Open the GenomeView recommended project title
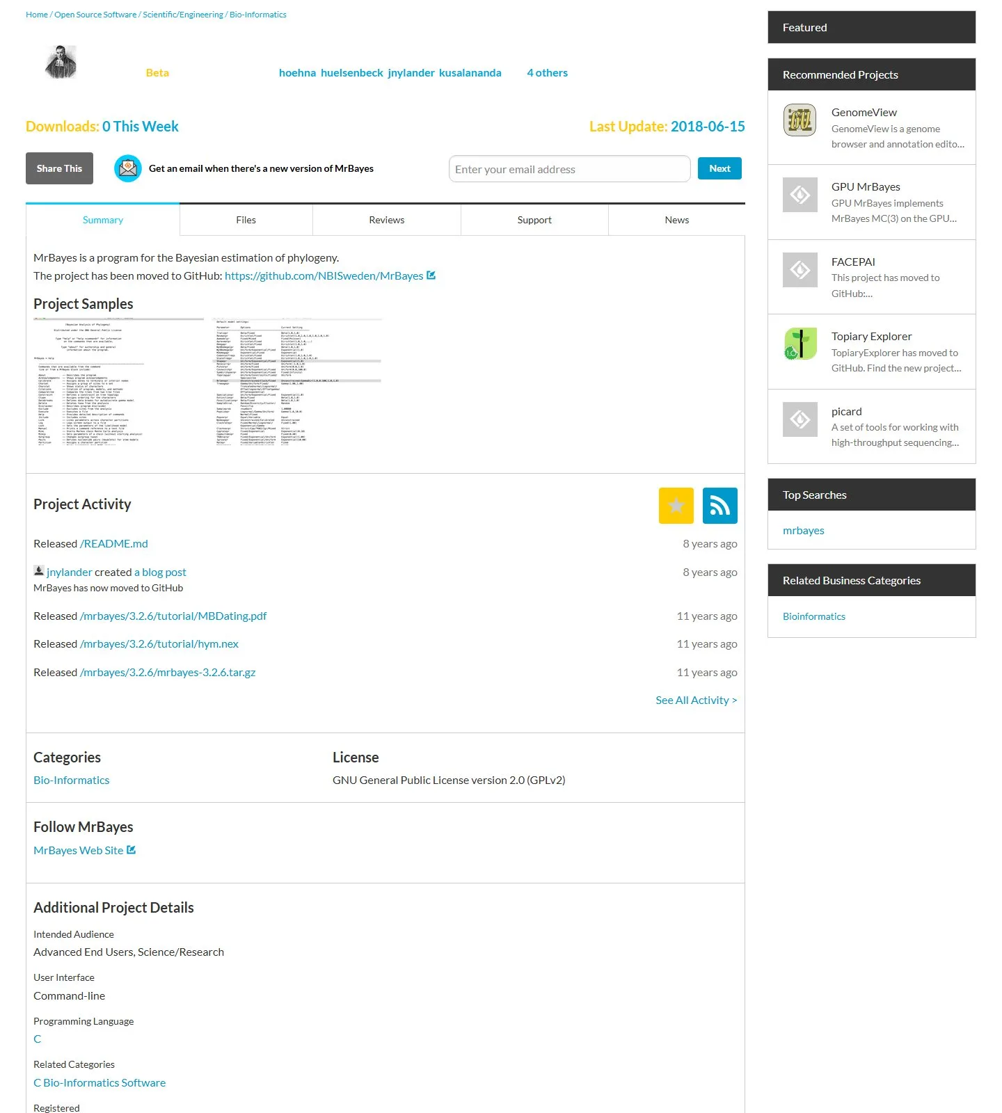The height and width of the screenshot is (1113, 1002). (x=864, y=113)
